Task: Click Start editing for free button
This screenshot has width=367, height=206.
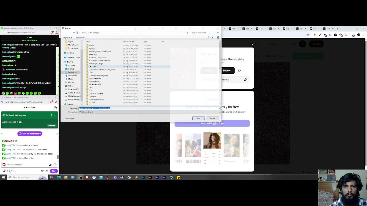Action: point(212,123)
